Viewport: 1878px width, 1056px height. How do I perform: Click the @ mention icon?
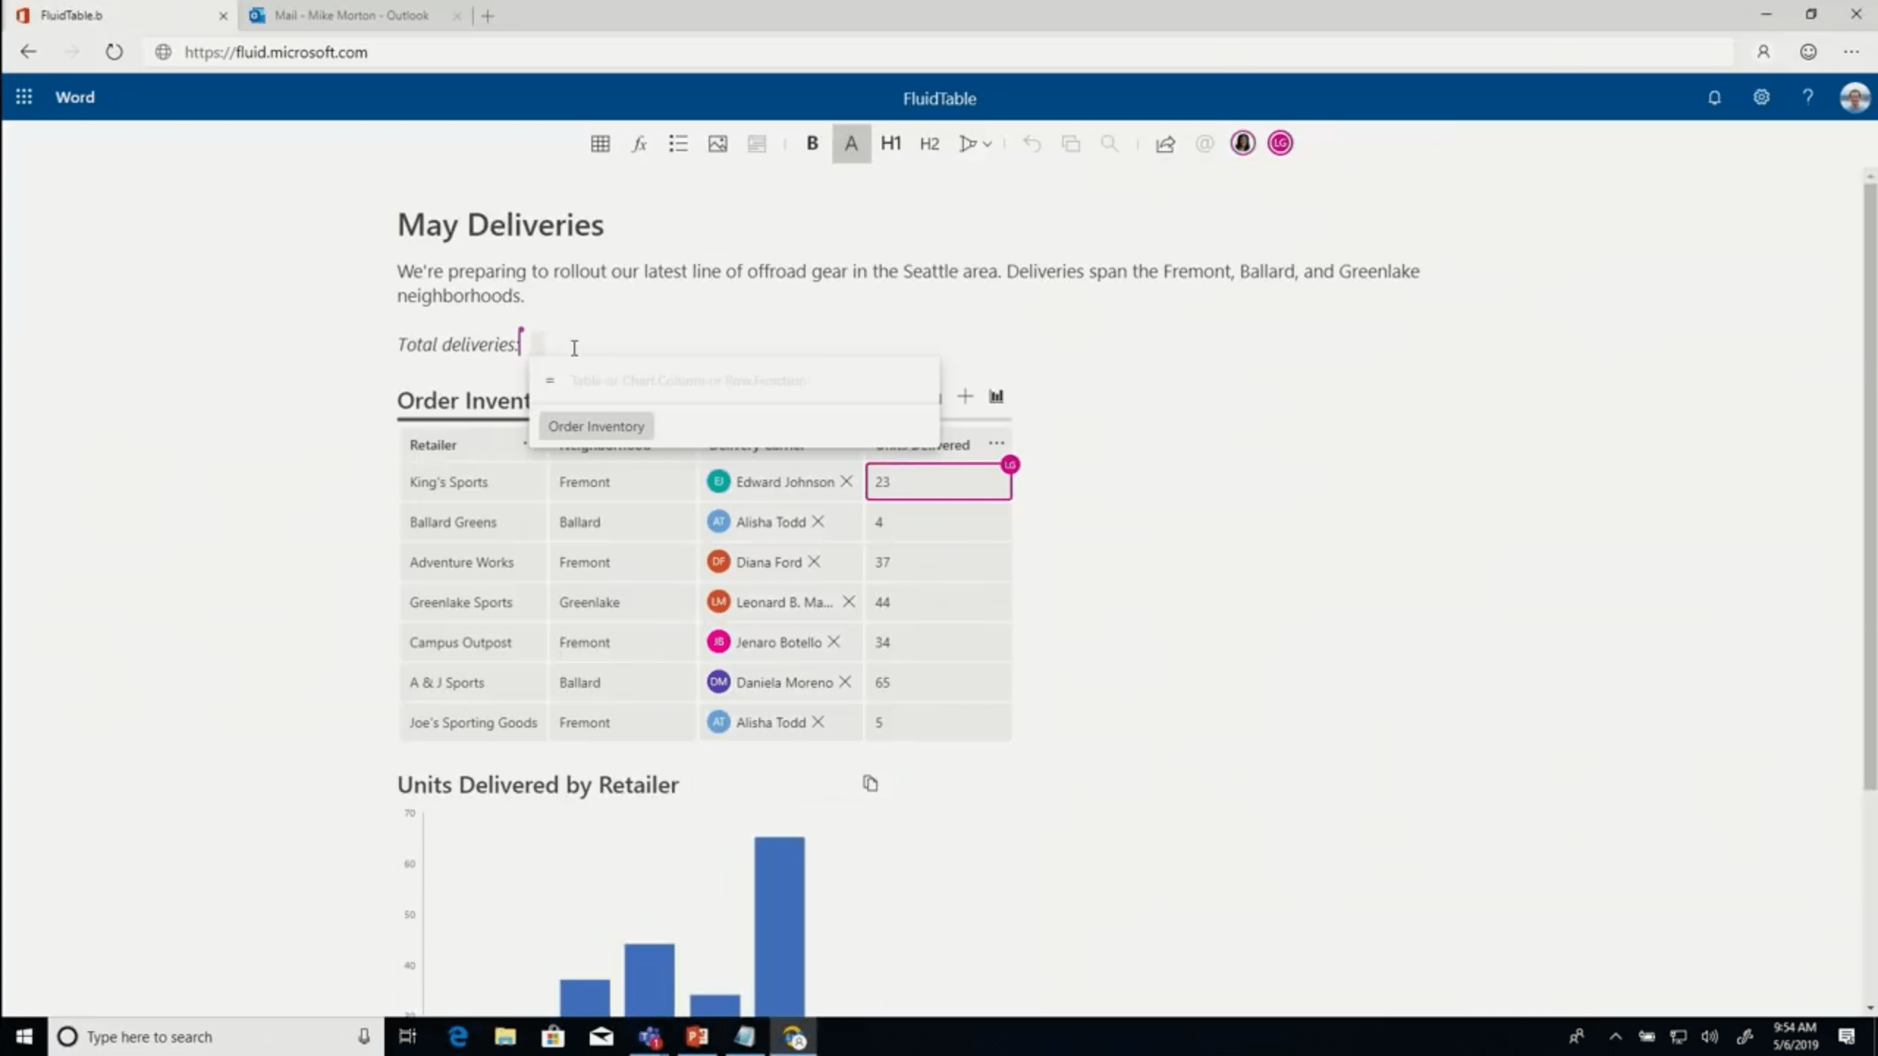1204,143
